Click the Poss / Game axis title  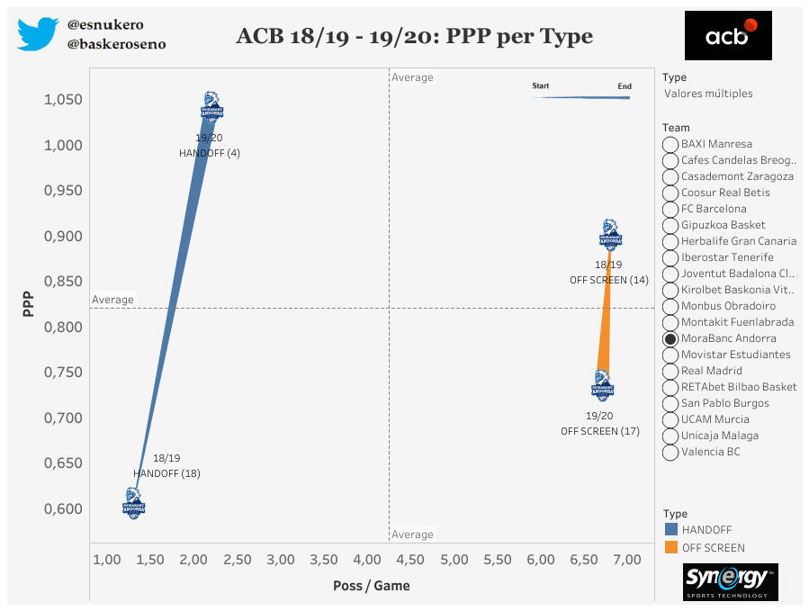point(372,586)
